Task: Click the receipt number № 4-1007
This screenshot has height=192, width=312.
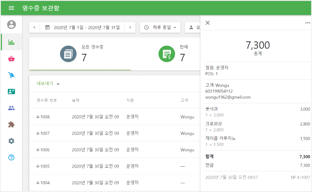Action: click(300, 177)
